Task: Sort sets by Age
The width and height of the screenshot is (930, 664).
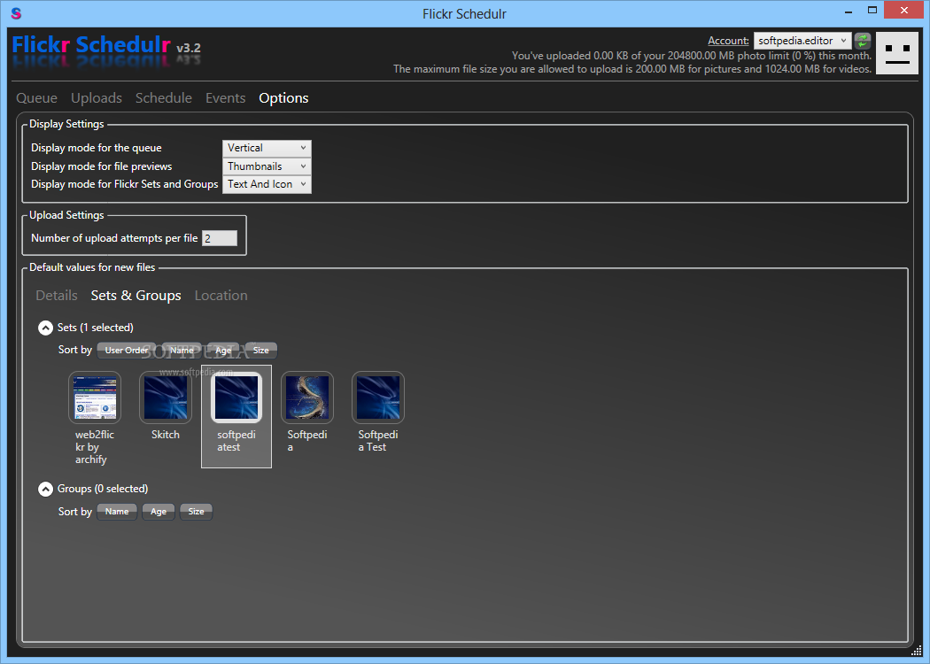Action: pyautogui.click(x=223, y=351)
